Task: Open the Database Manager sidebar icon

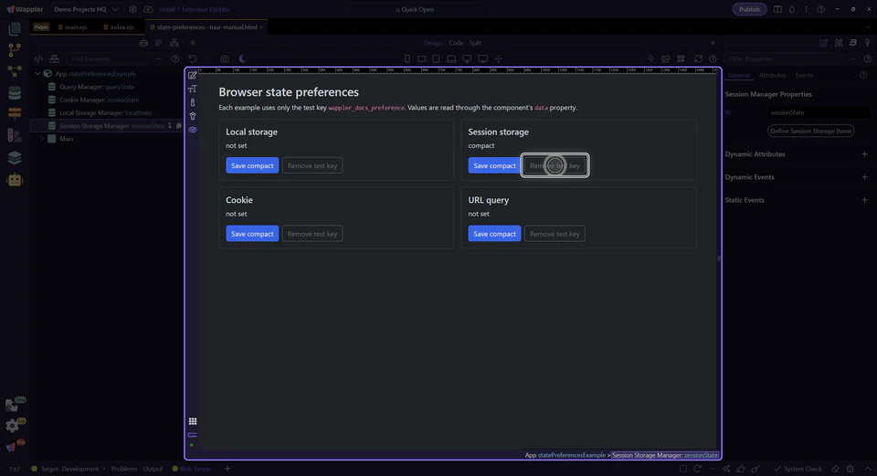Action: [15, 93]
